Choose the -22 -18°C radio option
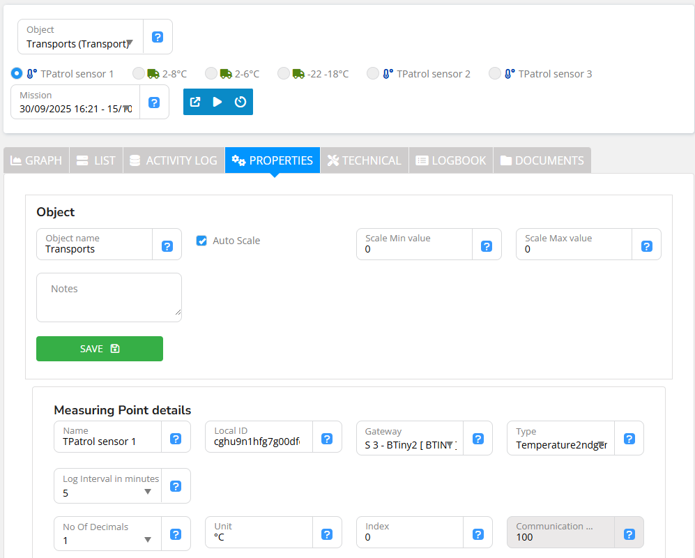 pyautogui.click(x=284, y=73)
